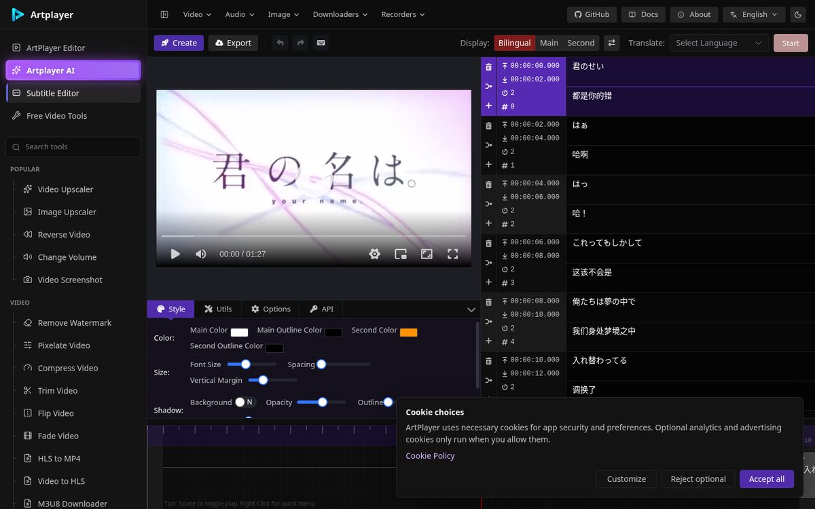Delete subtitle はぁ row

488,126
